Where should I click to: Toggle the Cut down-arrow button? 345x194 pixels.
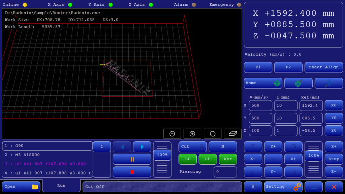click(x=193, y=147)
